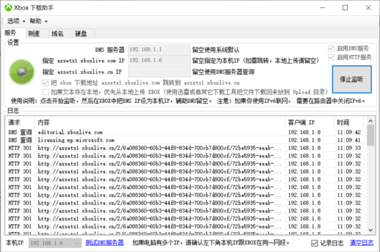Screen dimensions: 380x252
Task: Open the 帮助 menu
Action: [38, 21]
